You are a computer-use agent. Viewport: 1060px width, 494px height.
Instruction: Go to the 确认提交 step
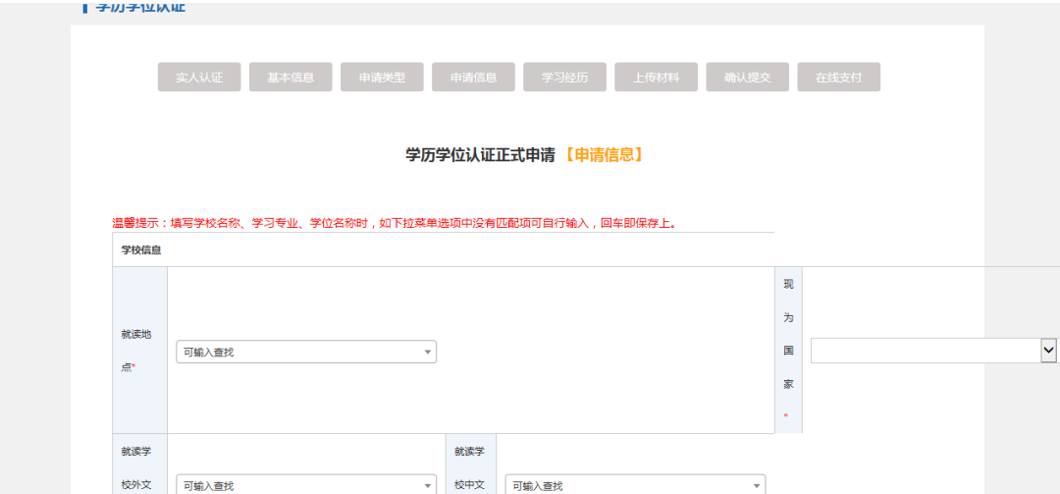(x=747, y=78)
